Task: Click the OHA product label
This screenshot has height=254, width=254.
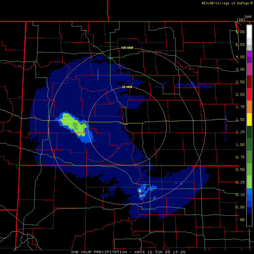Action: click(248, 17)
